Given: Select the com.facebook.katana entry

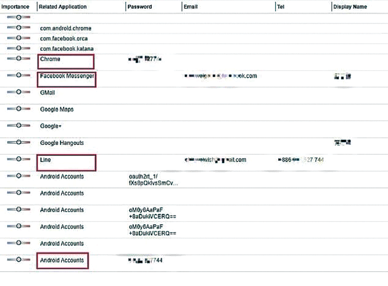Looking at the screenshot, I should pyautogui.click(x=67, y=49).
